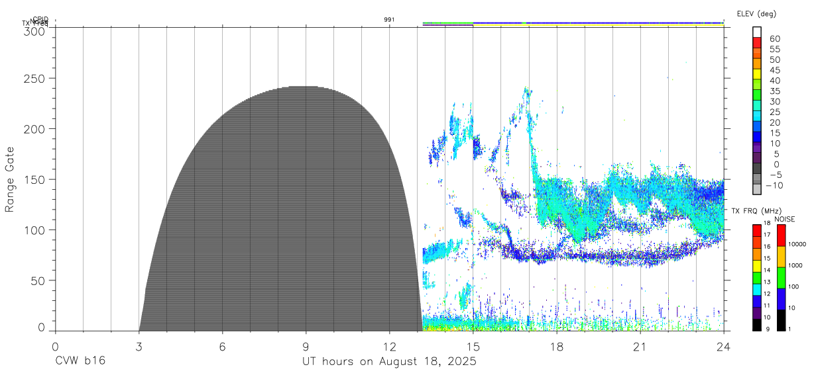Image resolution: width=814 pixels, height=375 pixels.
Task: Select the '−10' label on ELEV scale
Action: point(774,185)
